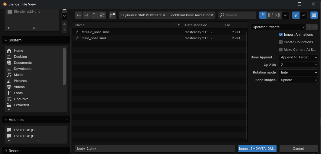Go up to parent directory
Image resolution: width=321 pixels, height=154 pixels.
coord(94,15)
